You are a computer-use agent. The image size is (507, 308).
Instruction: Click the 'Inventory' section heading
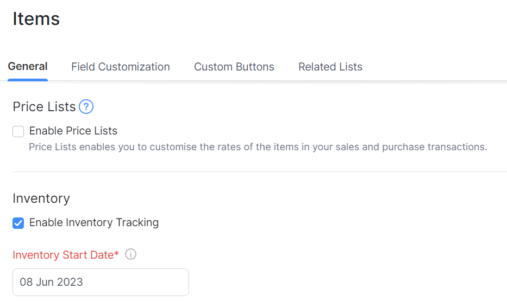41,198
